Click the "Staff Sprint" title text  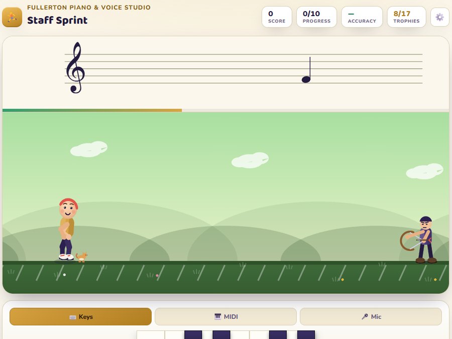click(x=57, y=20)
